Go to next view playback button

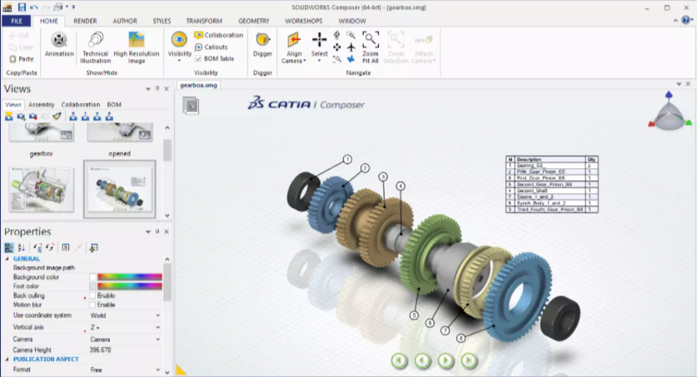coord(446,360)
